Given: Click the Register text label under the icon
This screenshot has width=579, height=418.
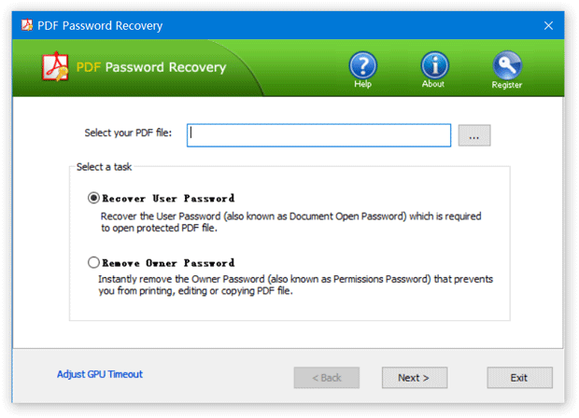Looking at the screenshot, I should coord(507,85).
